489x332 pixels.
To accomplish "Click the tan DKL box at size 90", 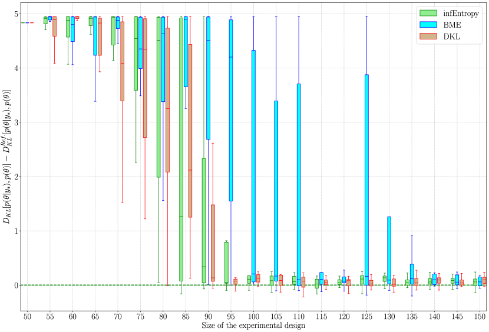I will tap(213, 243).
